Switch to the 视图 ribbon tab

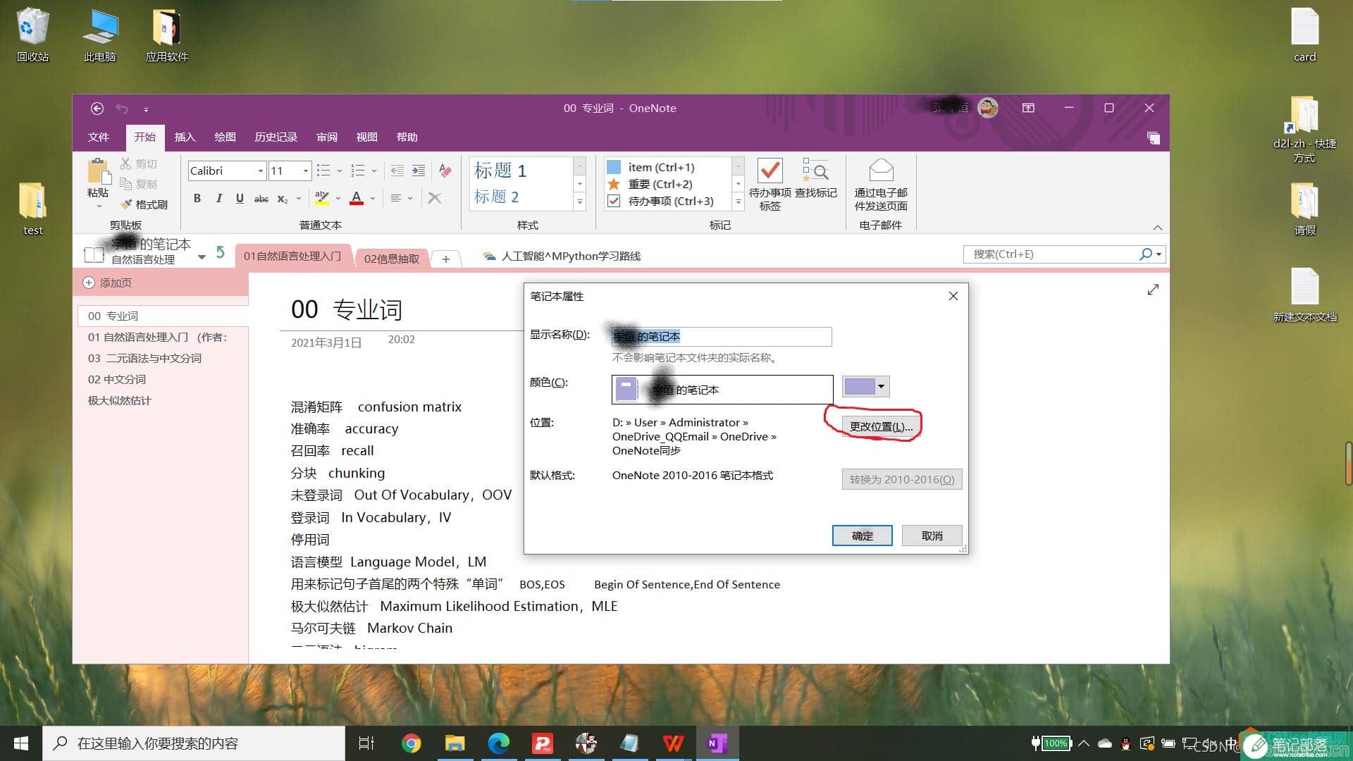(x=365, y=137)
